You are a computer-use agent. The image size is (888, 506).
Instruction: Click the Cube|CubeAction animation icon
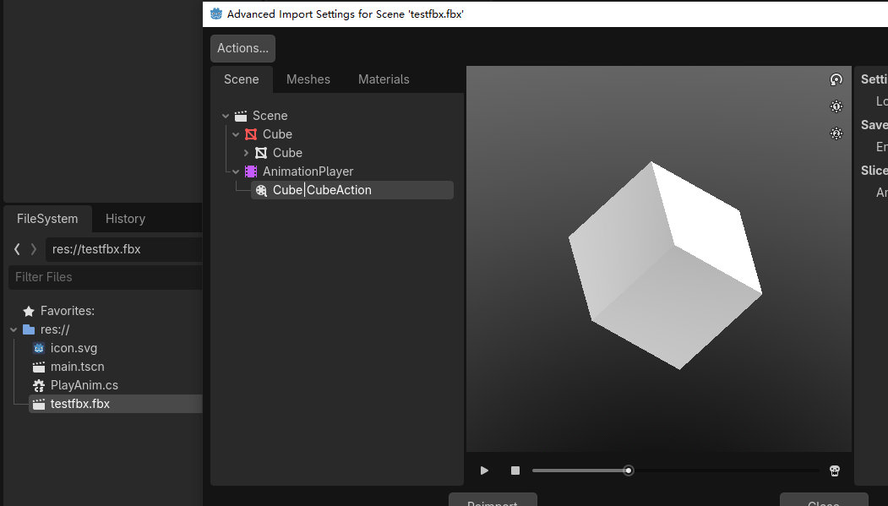(261, 190)
